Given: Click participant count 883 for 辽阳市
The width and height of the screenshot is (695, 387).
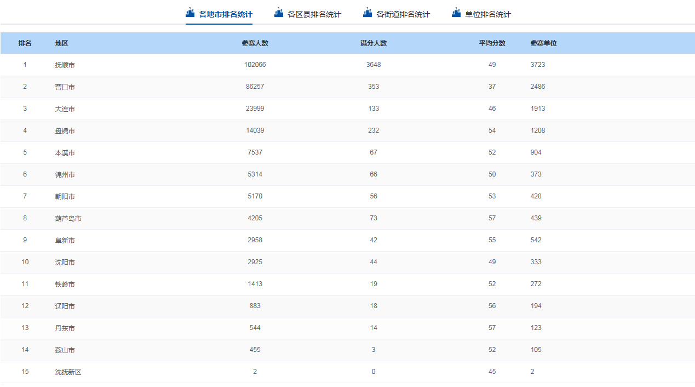Looking at the screenshot, I should [x=255, y=306].
